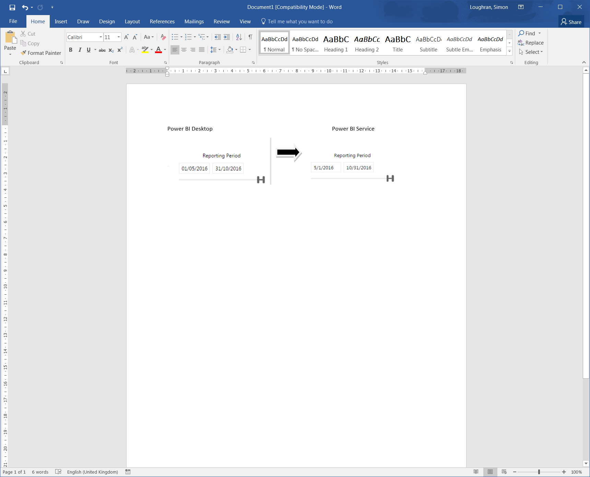The height and width of the screenshot is (477, 590).
Task: Click the font color red swatch button
Action: 158,50
